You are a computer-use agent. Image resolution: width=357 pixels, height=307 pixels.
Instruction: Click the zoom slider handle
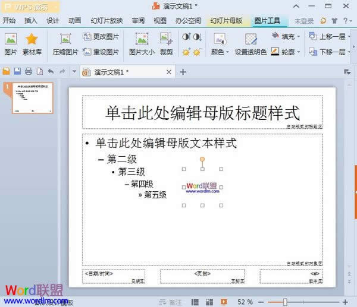click(x=285, y=302)
